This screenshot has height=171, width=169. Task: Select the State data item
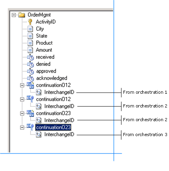click(x=42, y=36)
